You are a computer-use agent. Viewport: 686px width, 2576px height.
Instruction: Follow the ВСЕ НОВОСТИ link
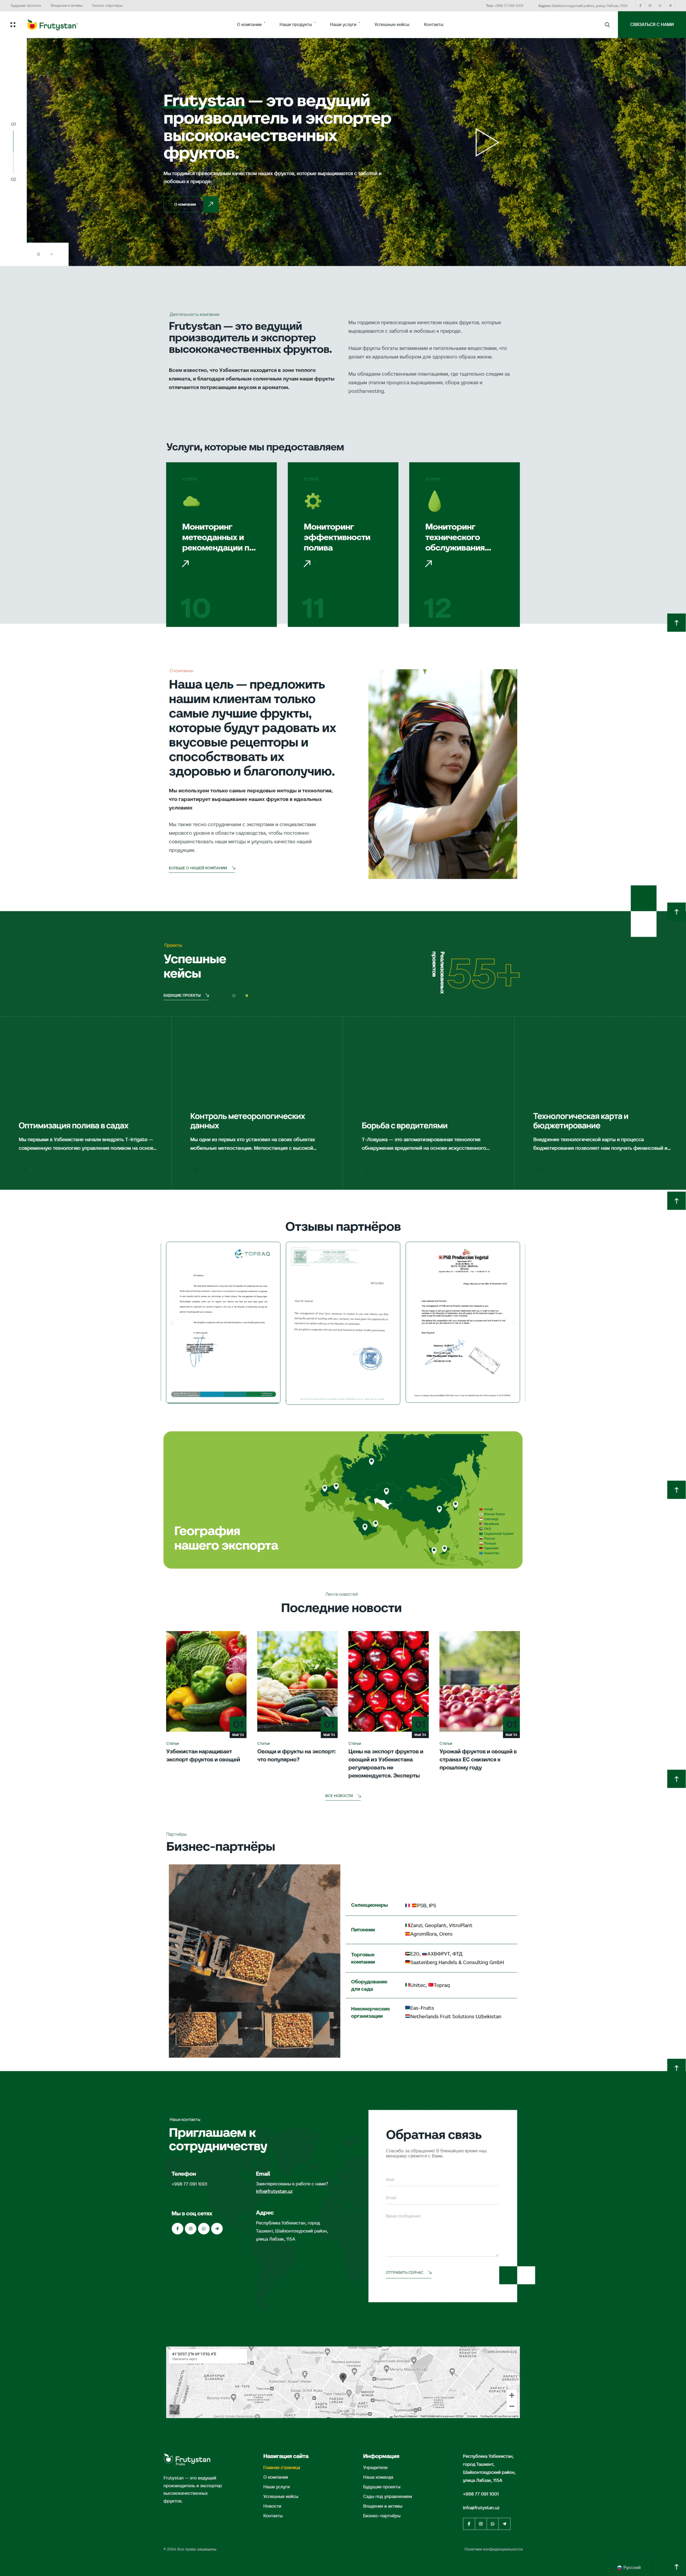coord(343,1795)
